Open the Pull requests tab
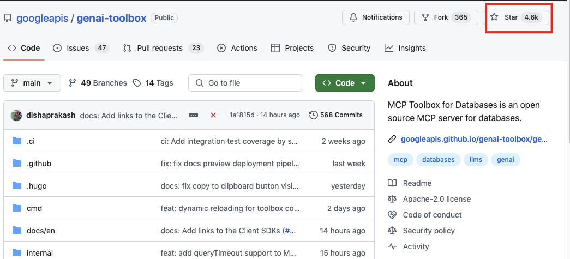The width and height of the screenshot is (570, 259). point(164,48)
